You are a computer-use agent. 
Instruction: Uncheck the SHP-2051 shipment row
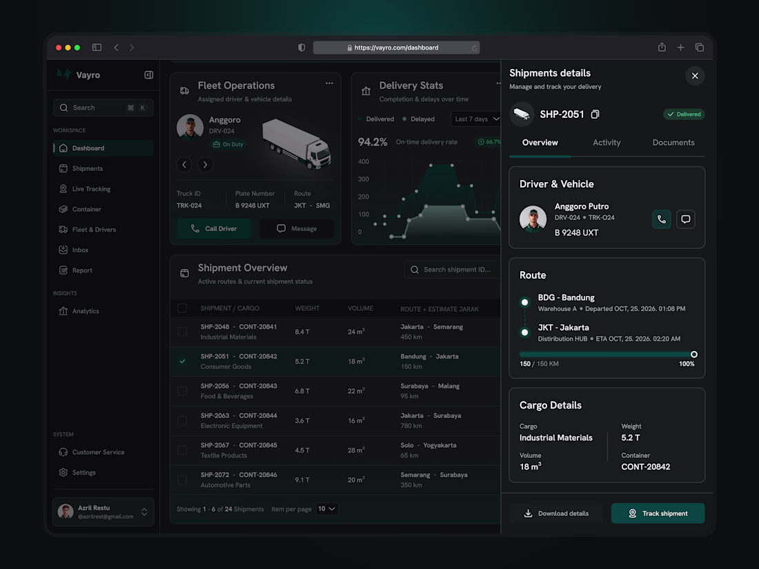pyautogui.click(x=182, y=361)
